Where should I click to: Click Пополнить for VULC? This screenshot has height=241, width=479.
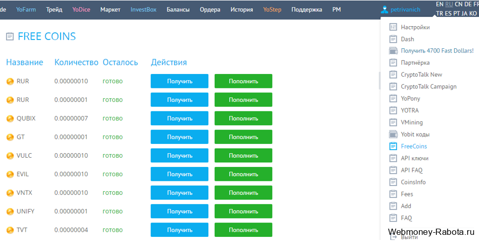pos(244,156)
